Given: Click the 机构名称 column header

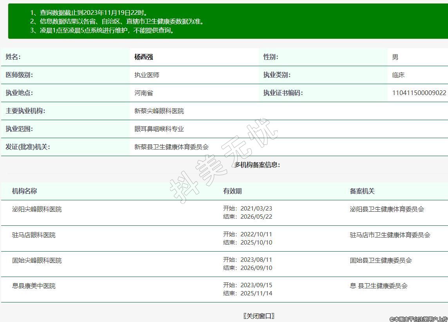Looking at the screenshot, I should tap(24, 191).
